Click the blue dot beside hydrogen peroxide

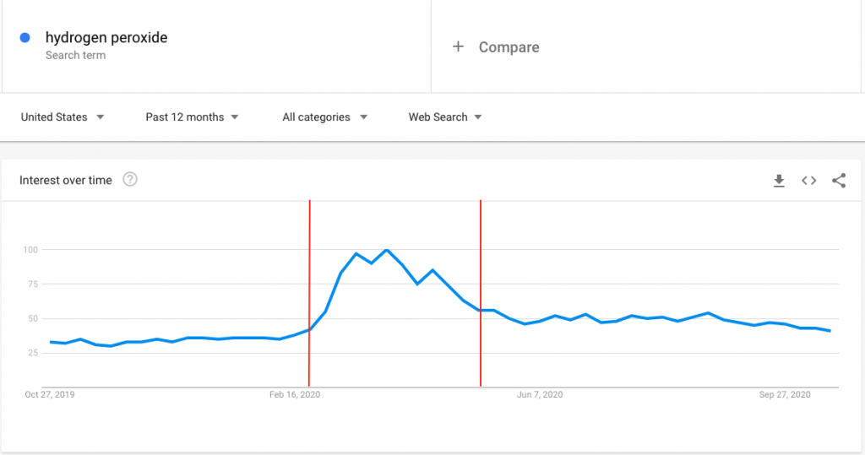(25, 38)
